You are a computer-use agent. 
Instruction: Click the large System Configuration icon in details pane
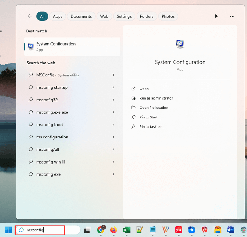[x=180, y=44]
